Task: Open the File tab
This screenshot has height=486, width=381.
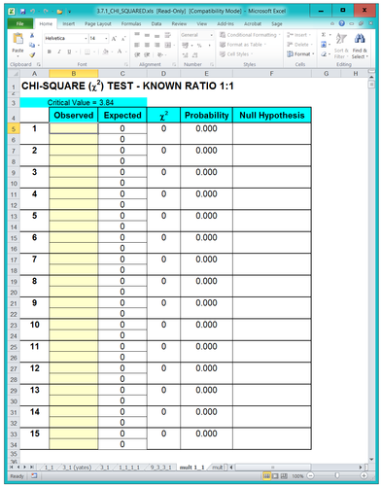Action: coord(20,23)
